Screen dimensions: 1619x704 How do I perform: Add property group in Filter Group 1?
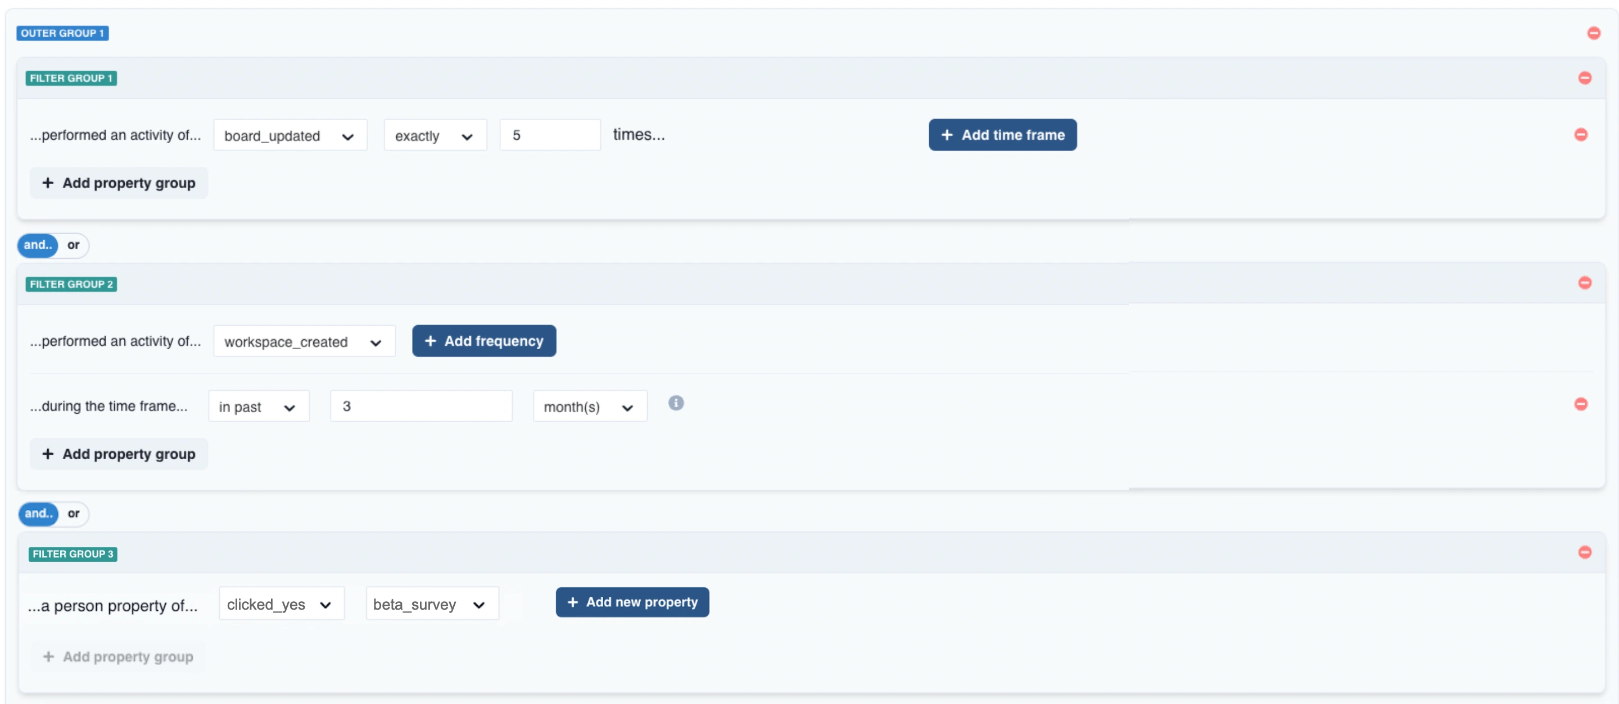(118, 183)
